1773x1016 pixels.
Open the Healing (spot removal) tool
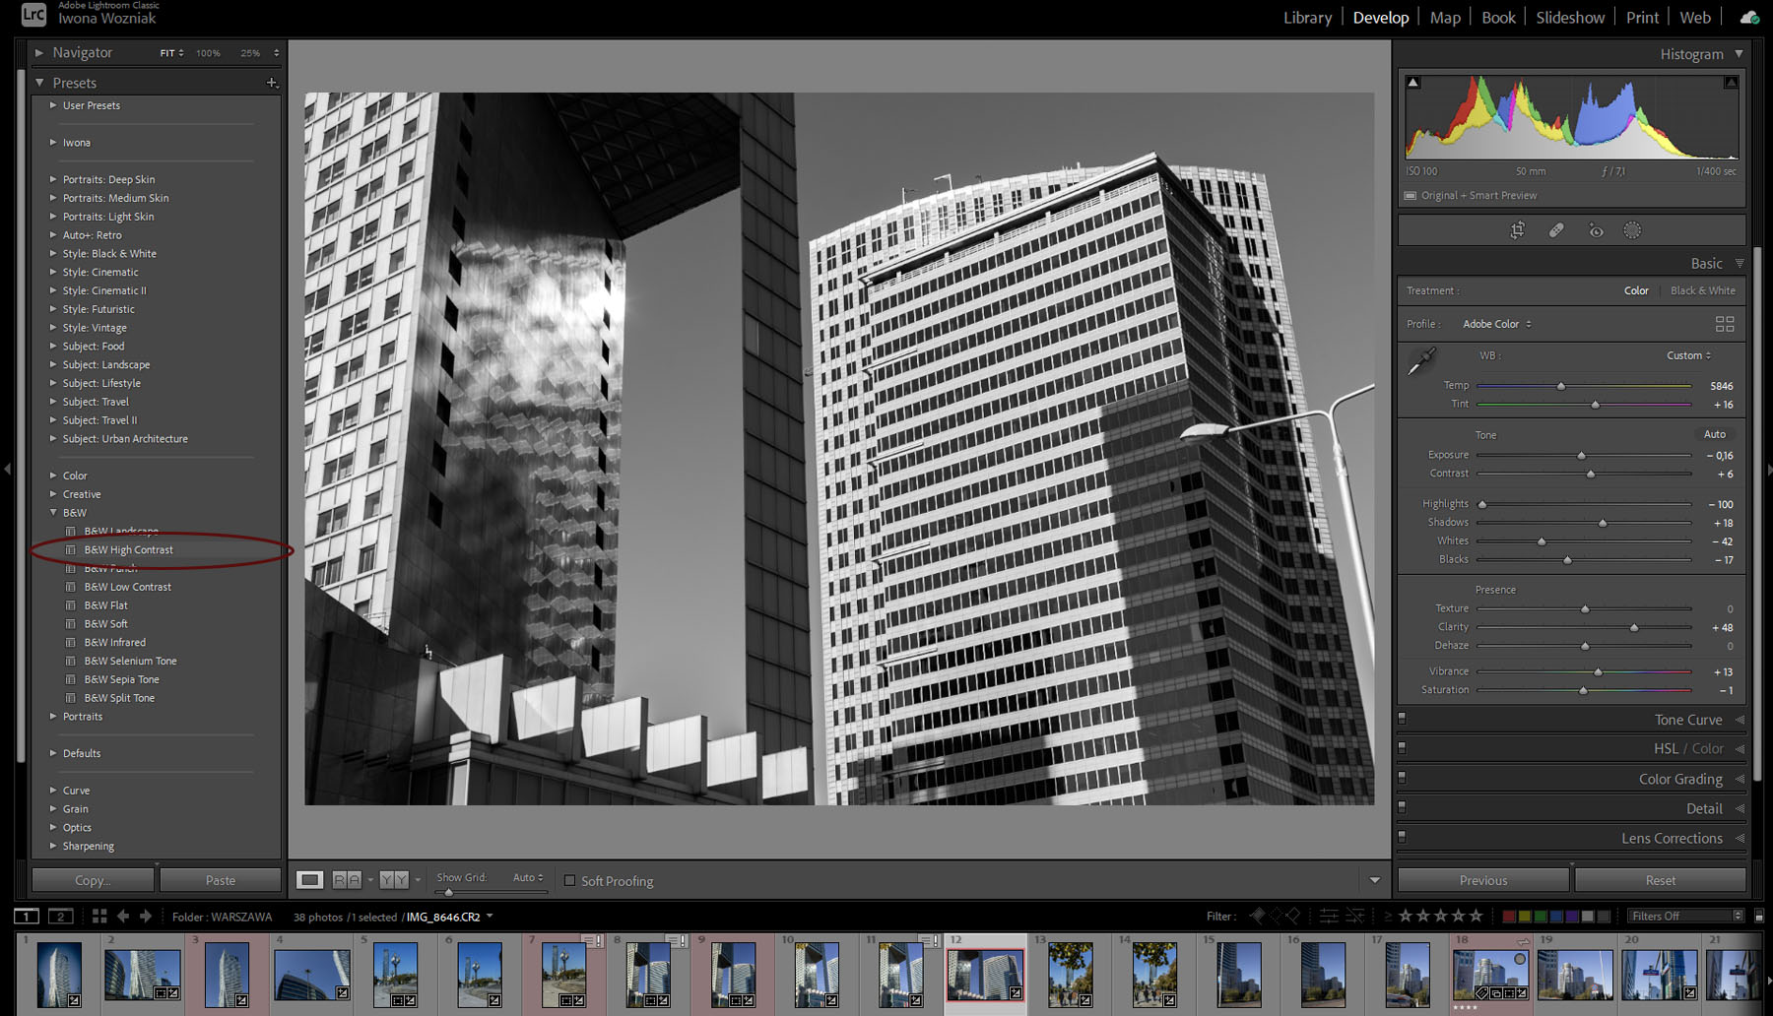1556,229
